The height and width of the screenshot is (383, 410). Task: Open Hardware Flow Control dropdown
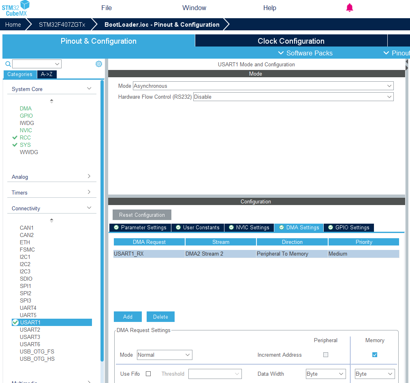293,97
